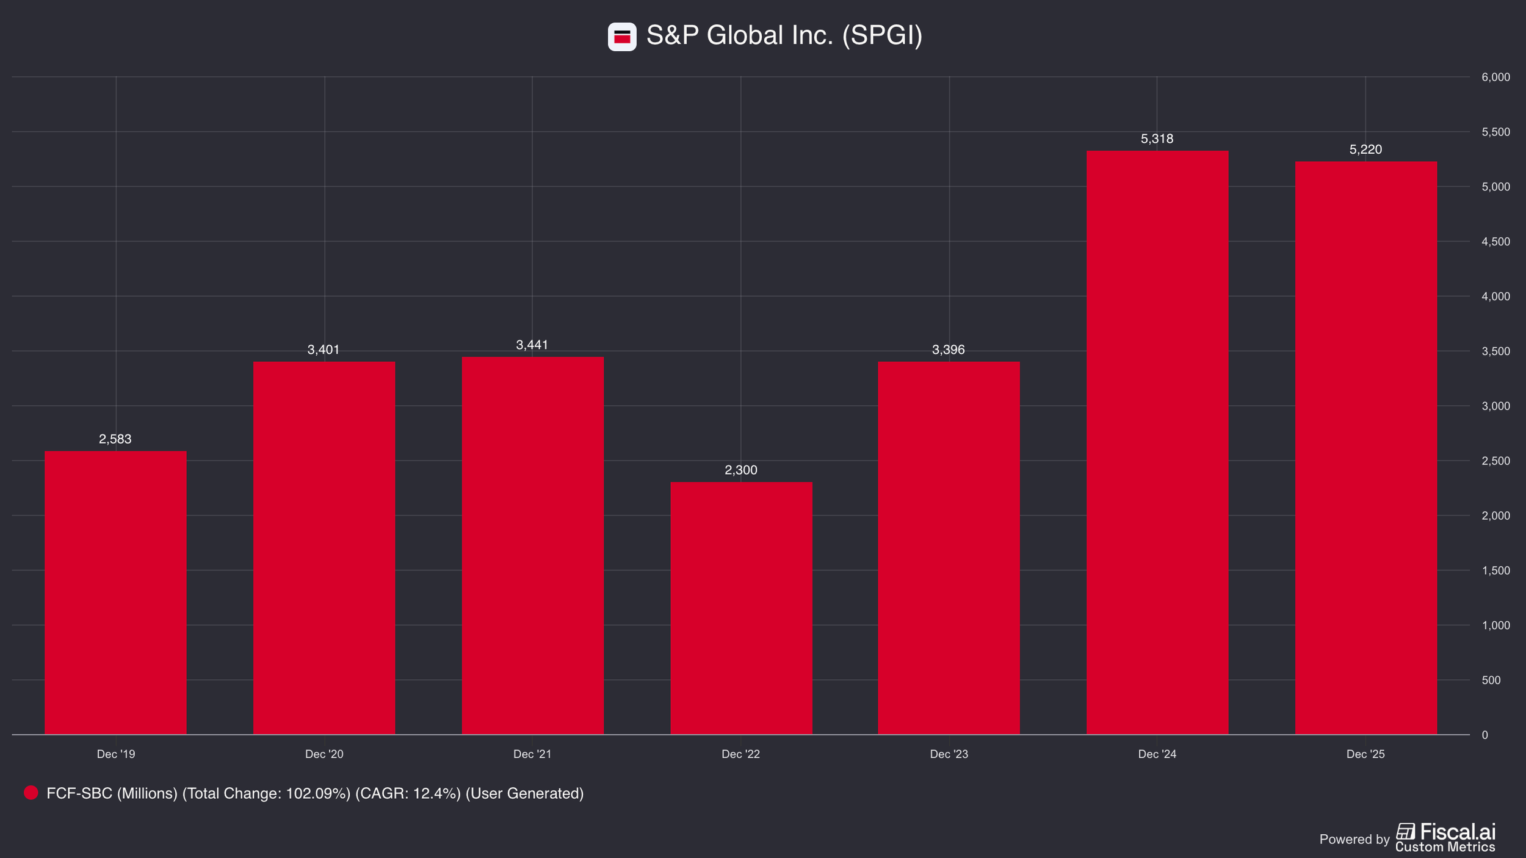This screenshot has width=1526, height=858.
Task: Select the Dec '19 bar
Action: (115, 592)
